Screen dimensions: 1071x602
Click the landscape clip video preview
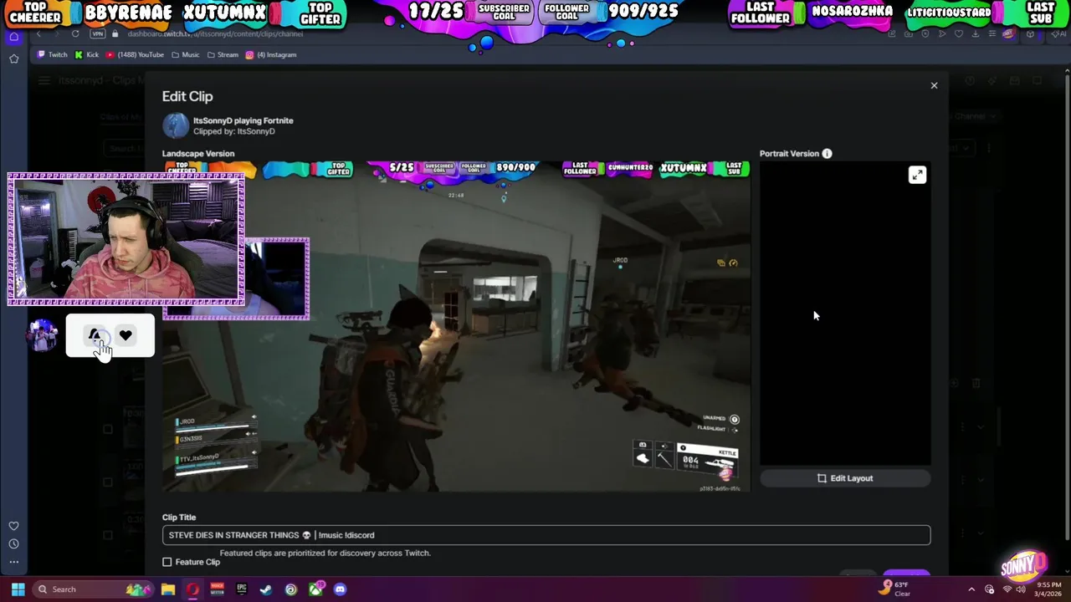coord(457,326)
